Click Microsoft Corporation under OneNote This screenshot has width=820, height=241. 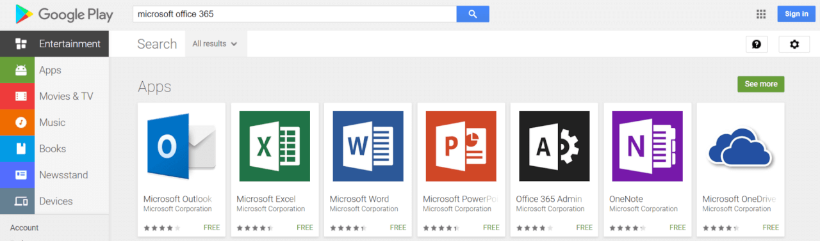coord(643,209)
